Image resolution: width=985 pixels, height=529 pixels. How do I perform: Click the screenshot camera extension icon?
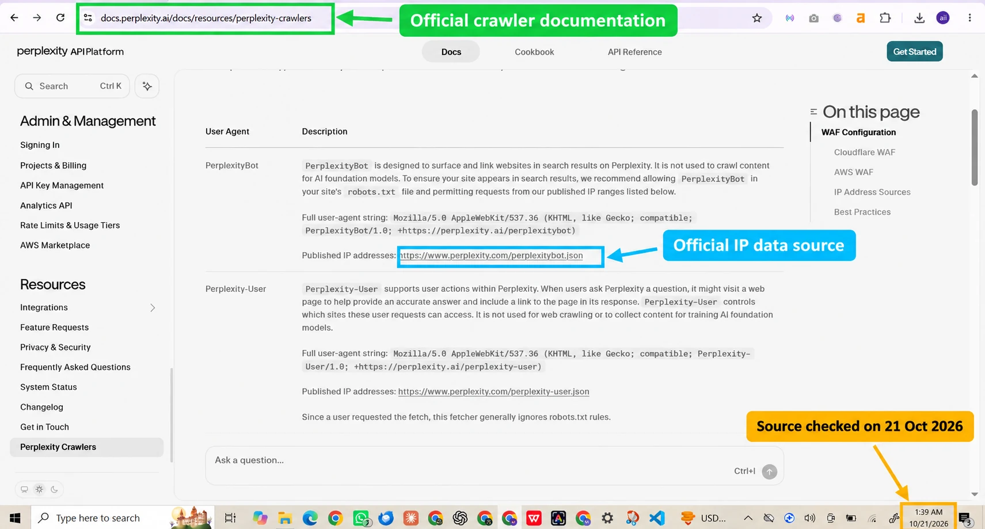[813, 18]
